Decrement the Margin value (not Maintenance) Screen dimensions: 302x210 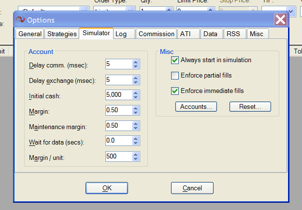(x=136, y=112)
